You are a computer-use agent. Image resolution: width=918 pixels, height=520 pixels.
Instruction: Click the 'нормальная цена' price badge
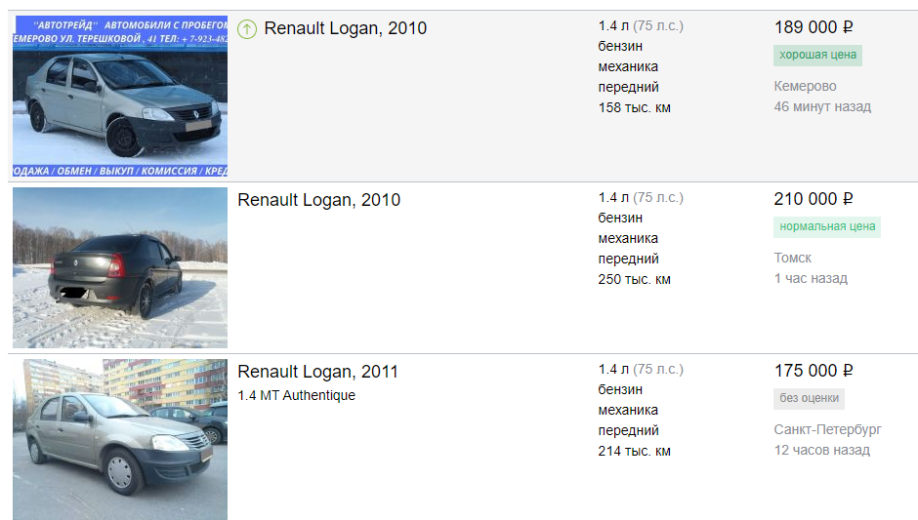tap(826, 227)
